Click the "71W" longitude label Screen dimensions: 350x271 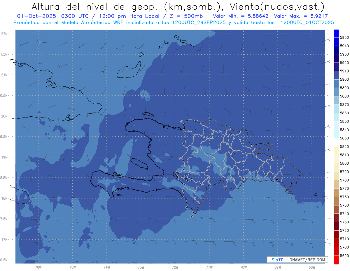tap(209, 267)
